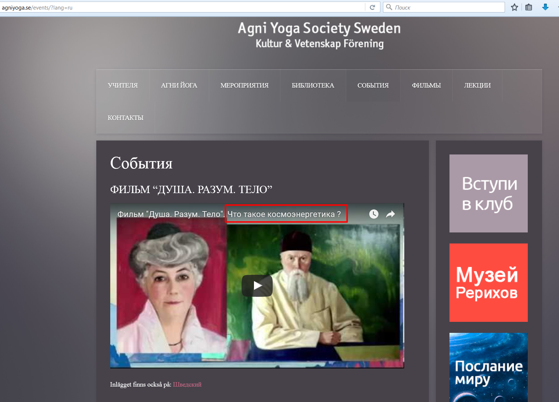Click the blue downloads arrow icon

[545, 7]
